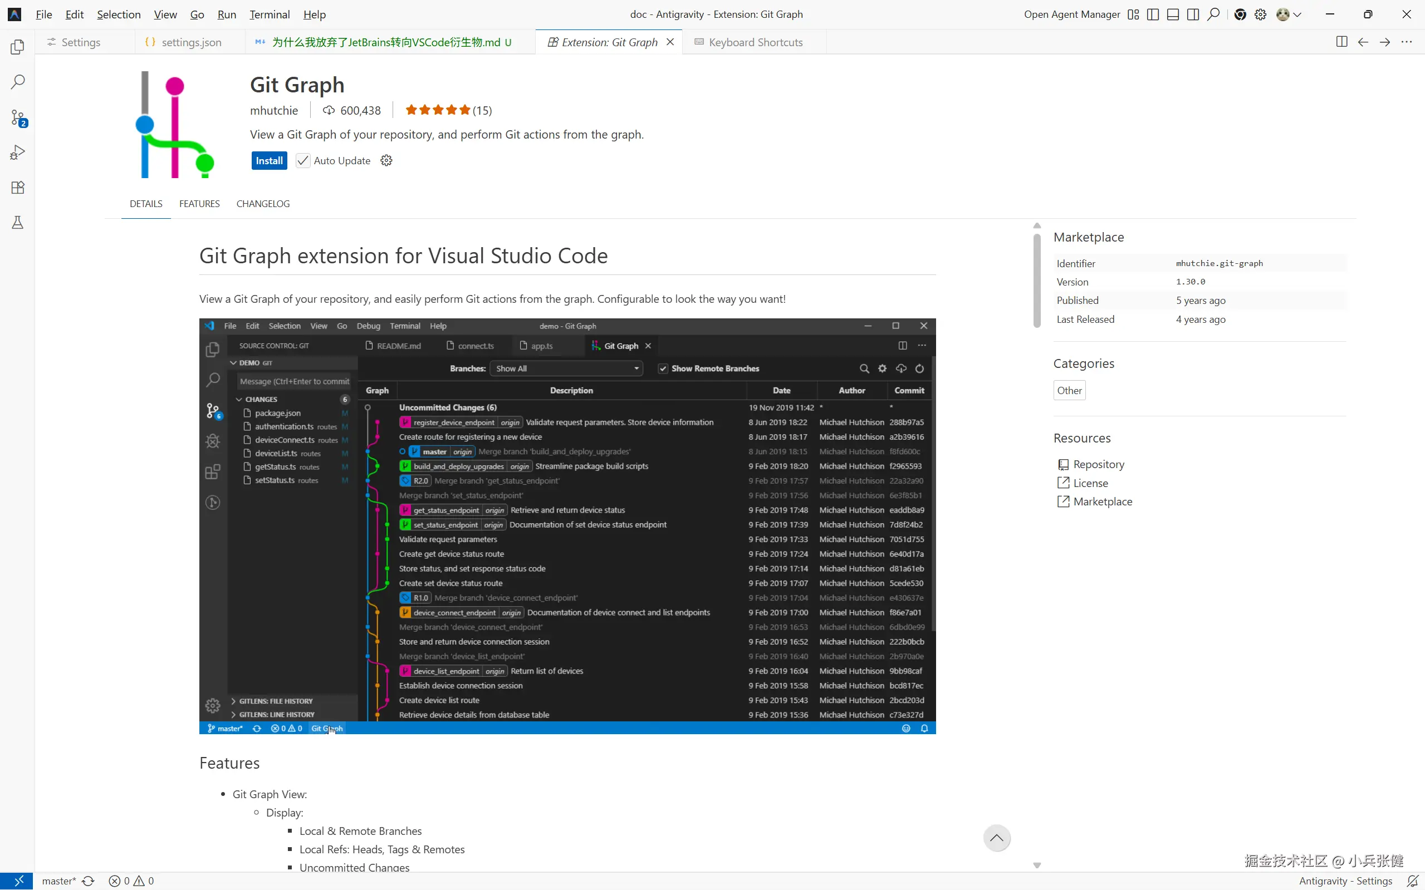The width and height of the screenshot is (1425, 890).
Task: Click the master branch status item
Action: 59,881
